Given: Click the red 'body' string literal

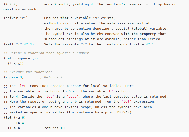Looking at the screenshot, I should tap(73, 97).
